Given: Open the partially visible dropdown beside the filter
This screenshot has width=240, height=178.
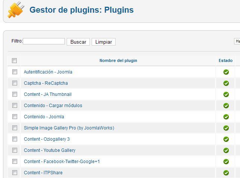Looking at the screenshot, I should tap(237, 41).
